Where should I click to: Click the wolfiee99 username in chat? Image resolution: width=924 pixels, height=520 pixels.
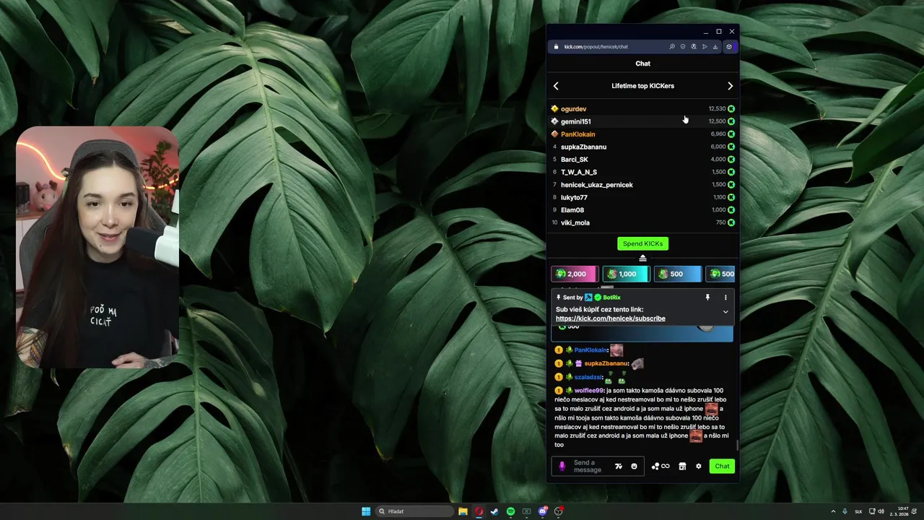click(x=589, y=391)
